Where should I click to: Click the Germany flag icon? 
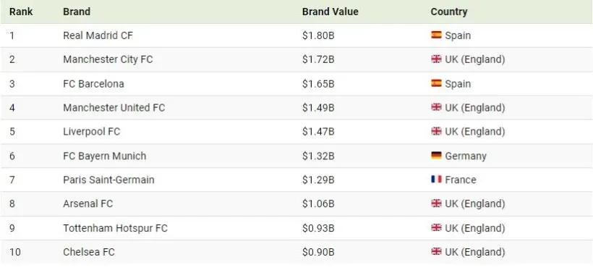pyautogui.click(x=436, y=155)
